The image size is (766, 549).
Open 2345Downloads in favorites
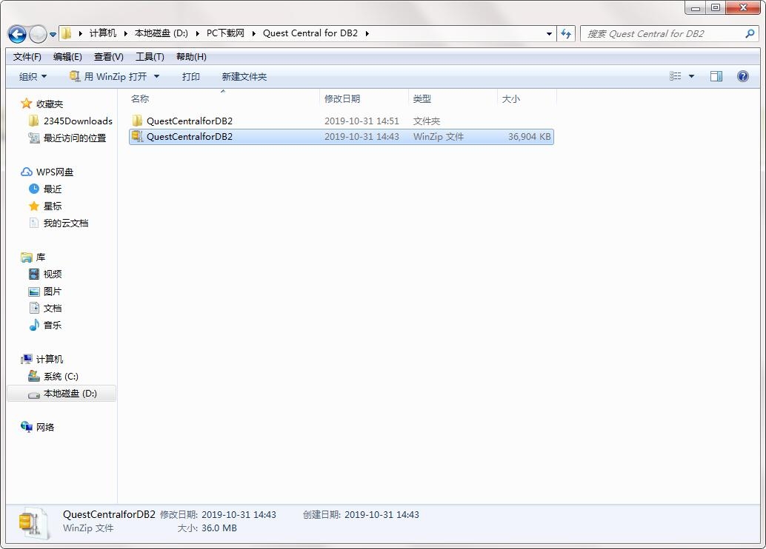(70, 121)
